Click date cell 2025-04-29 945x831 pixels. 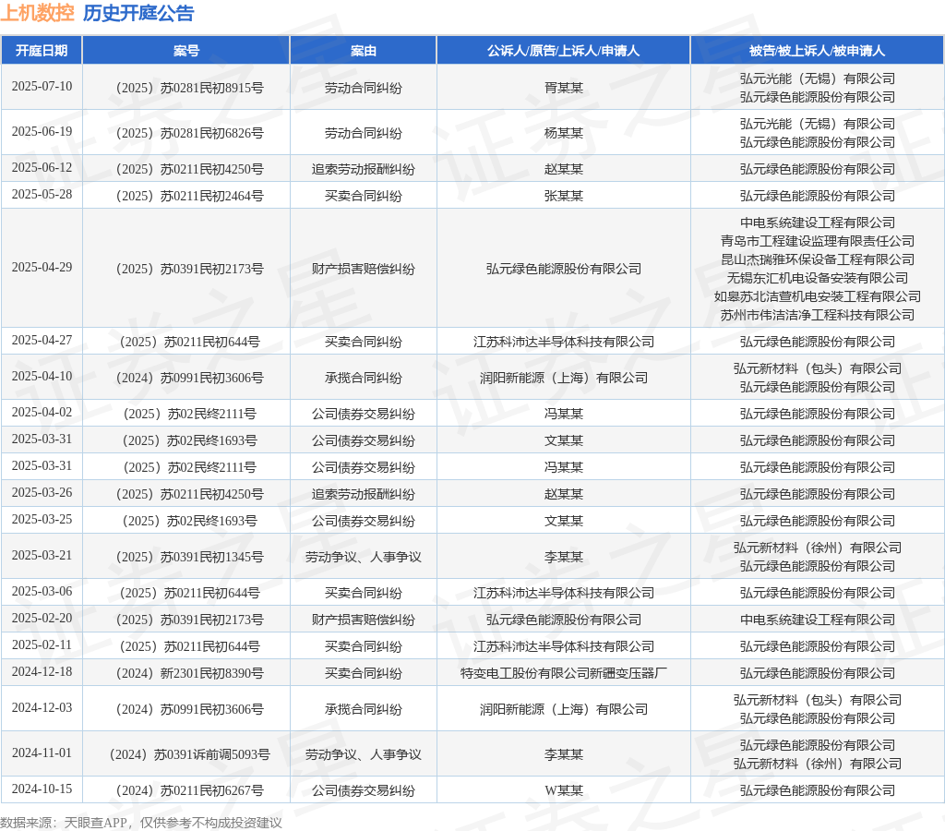(42, 267)
